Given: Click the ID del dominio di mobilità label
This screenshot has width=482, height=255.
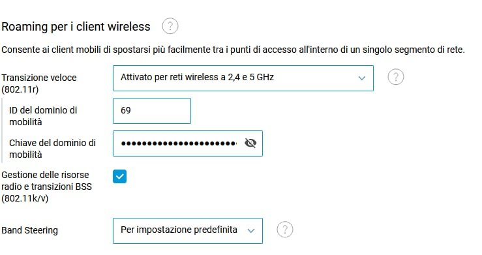Looking at the screenshot, I should (43, 116).
